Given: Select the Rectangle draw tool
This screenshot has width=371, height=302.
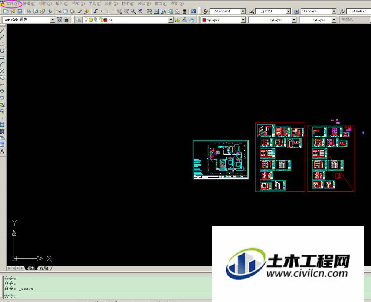Looking at the screenshot, I should (x=2, y=57).
